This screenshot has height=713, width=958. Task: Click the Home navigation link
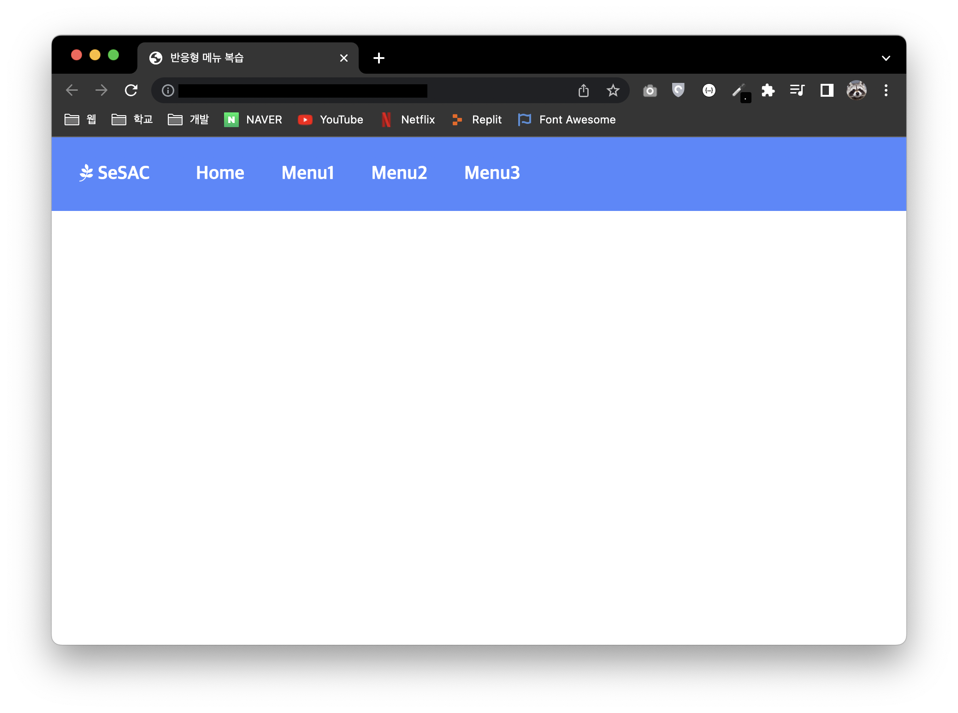coord(220,173)
